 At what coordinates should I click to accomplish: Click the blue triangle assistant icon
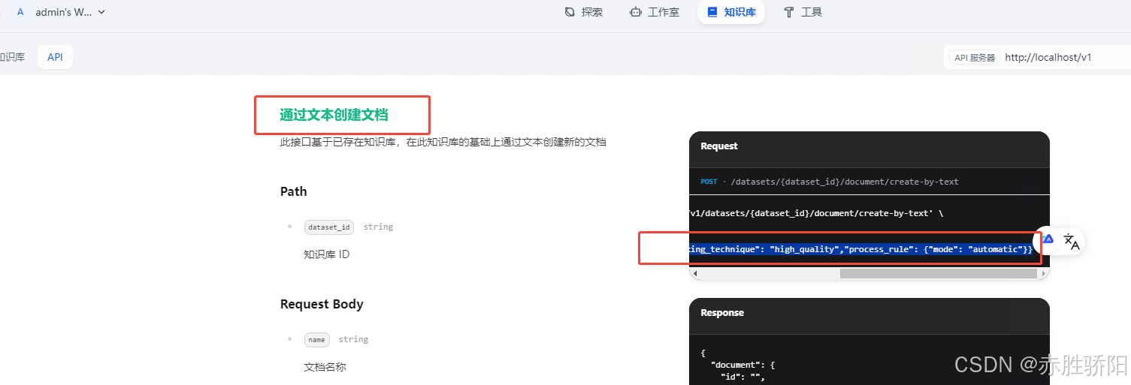[1048, 240]
